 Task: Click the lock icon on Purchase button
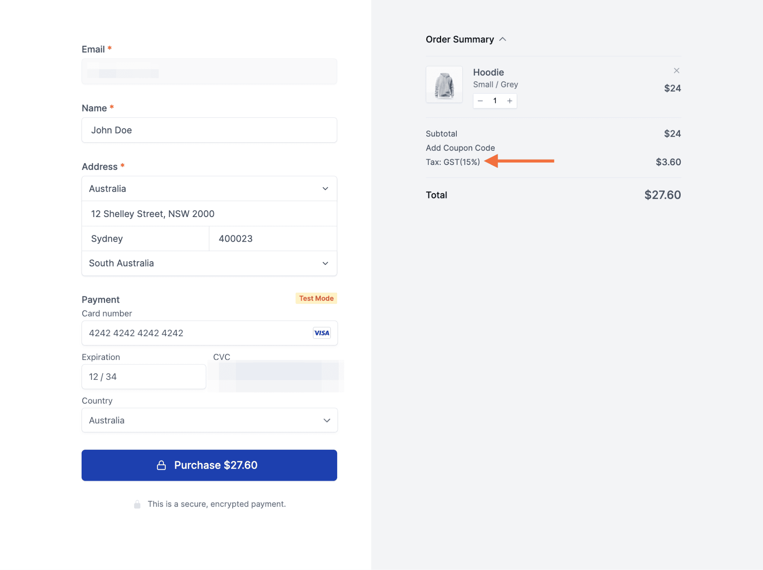click(x=161, y=465)
